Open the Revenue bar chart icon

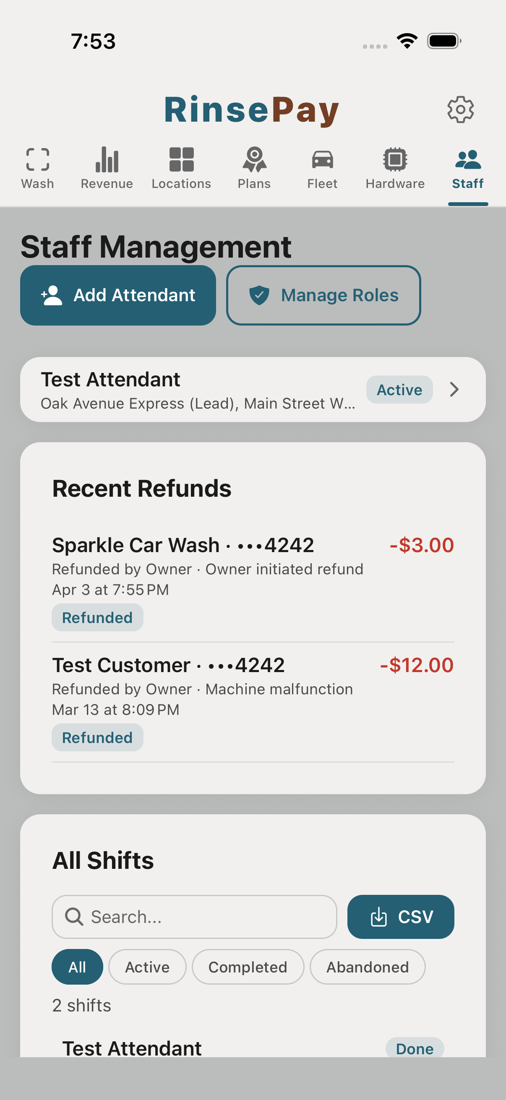107,160
